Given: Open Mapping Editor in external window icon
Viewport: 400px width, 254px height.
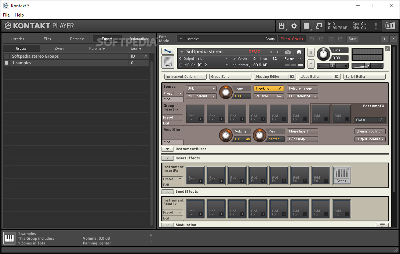Looking at the screenshot, I should pyautogui.click(x=292, y=77).
